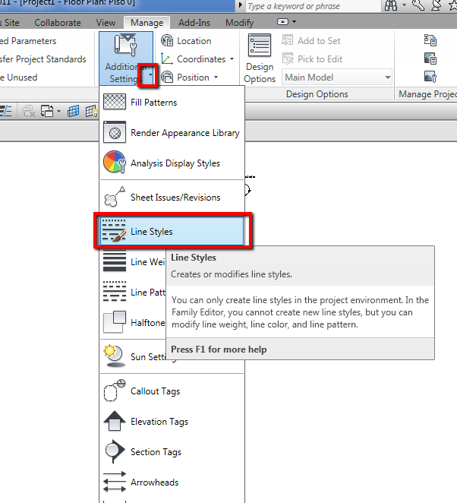
Task: Open the Render Appearance Library entry
Action: tap(172, 132)
